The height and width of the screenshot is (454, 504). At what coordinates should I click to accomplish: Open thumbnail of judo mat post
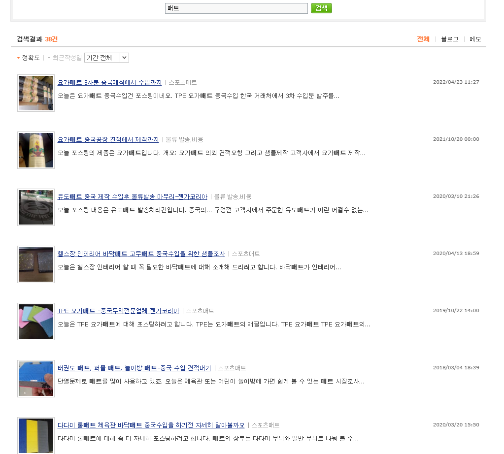[x=36, y=208]
